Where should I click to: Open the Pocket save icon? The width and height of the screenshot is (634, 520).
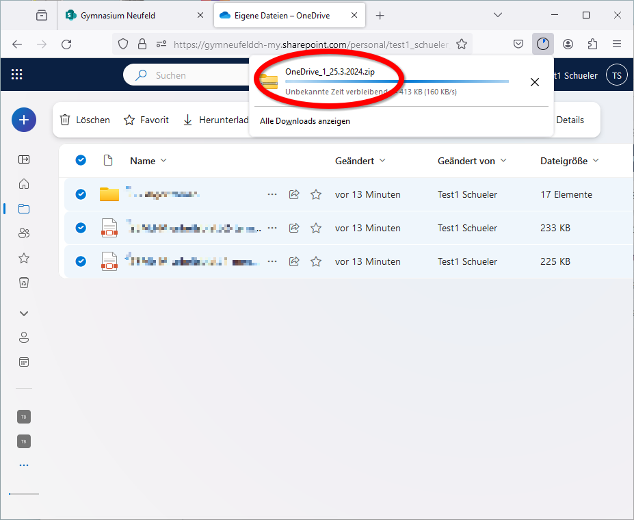click(x=518, y=44)
